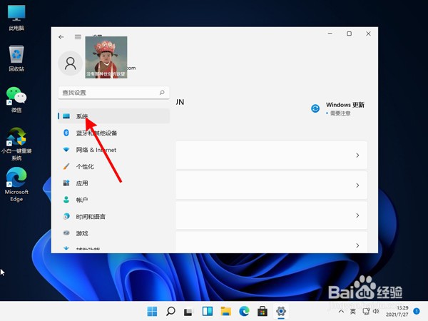428x321 pixels.
Task: Maximize the Settings window
Action: click(x=349, y=34)
